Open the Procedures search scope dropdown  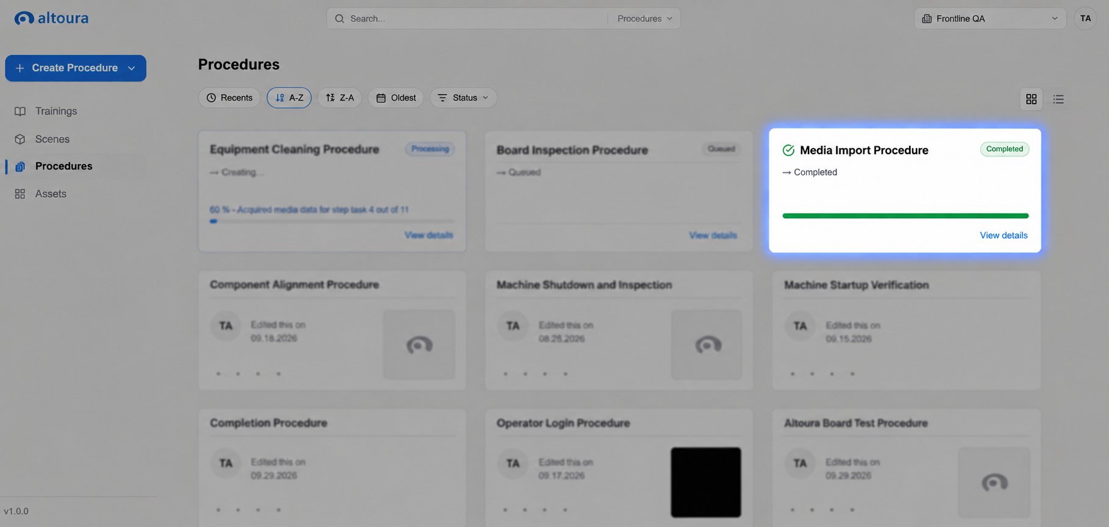tap(644, 18)
